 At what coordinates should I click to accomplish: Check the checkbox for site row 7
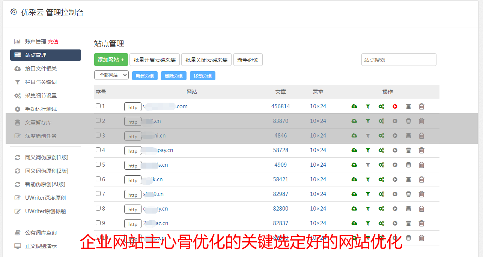(98, 194)
